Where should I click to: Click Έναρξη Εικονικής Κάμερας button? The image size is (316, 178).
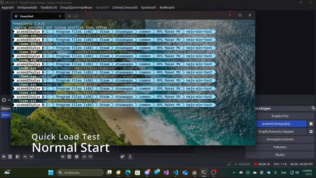point(276,131)
